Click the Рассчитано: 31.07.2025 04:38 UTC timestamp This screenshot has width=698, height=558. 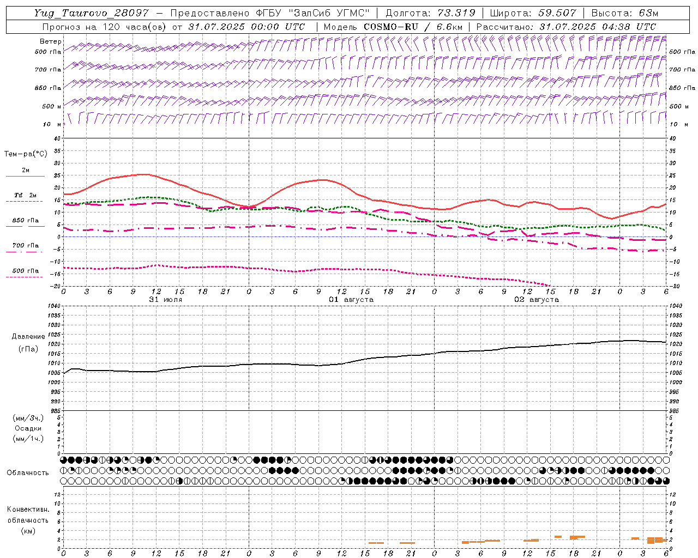[x=567, y=27]
